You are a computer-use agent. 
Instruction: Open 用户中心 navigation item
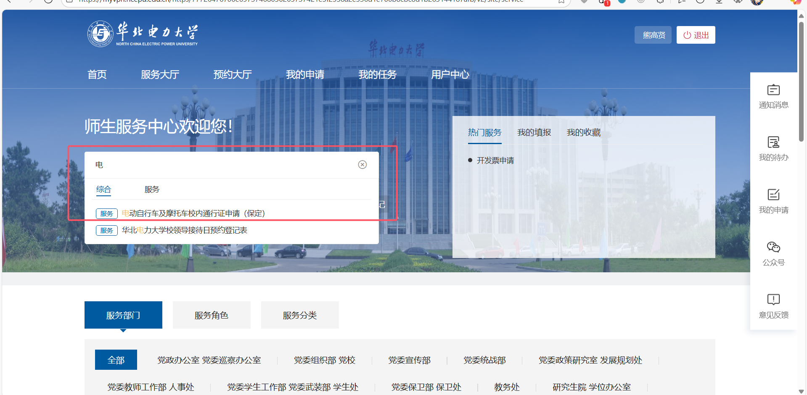[x=450, y=75]
